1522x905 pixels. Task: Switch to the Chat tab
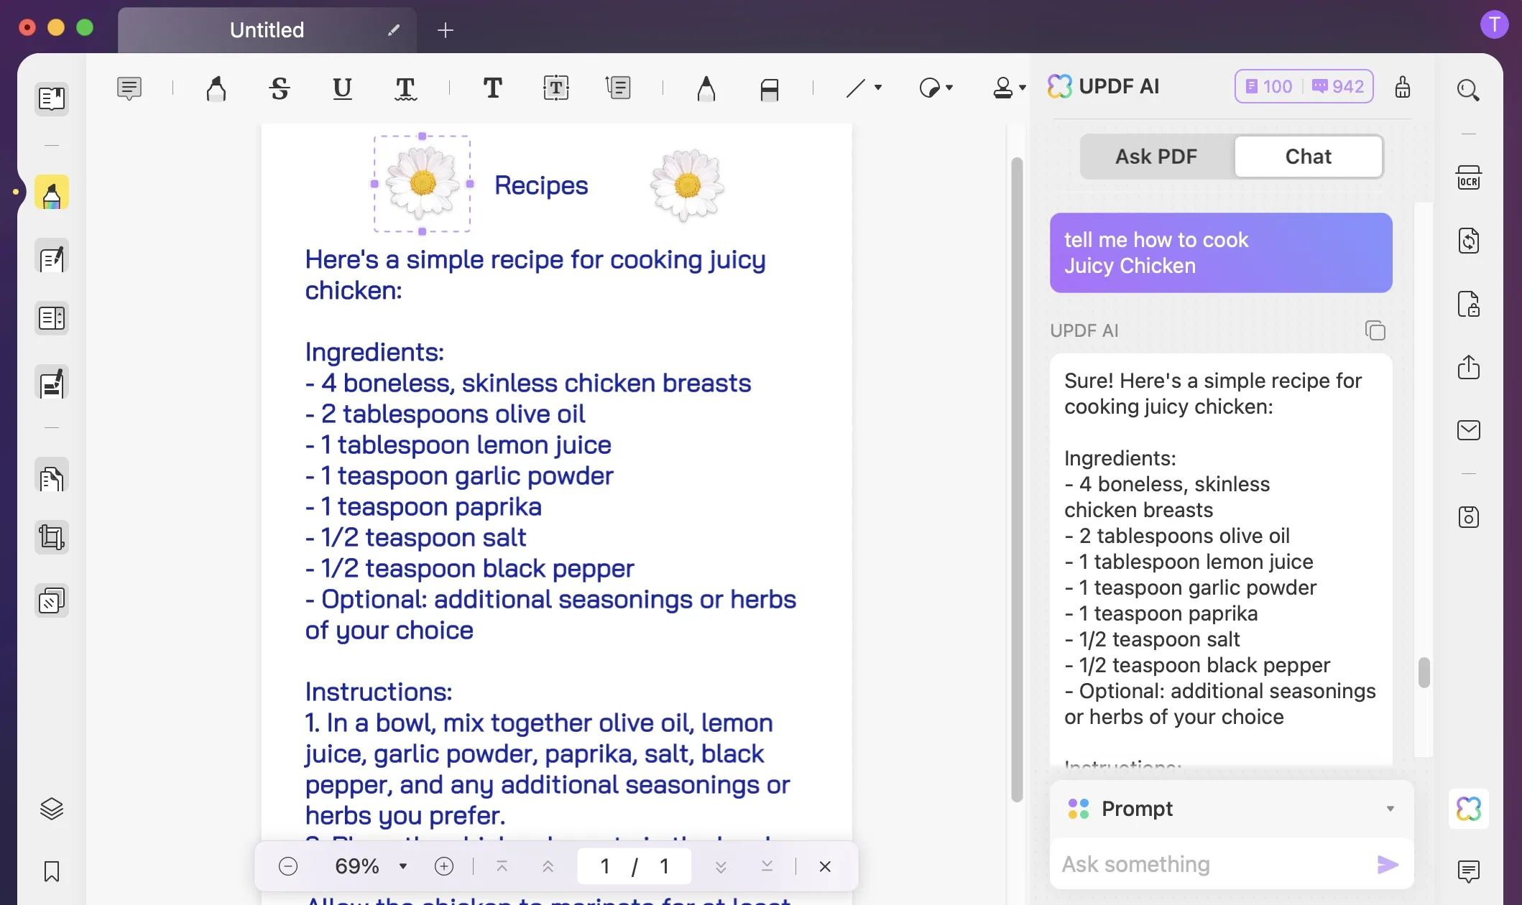[x=1309, y=155]
